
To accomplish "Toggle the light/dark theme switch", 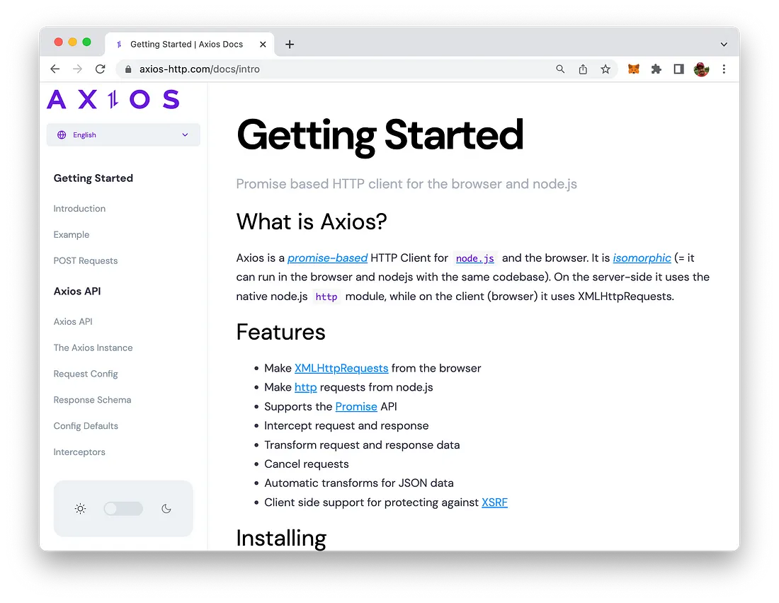I will (123, 509).
